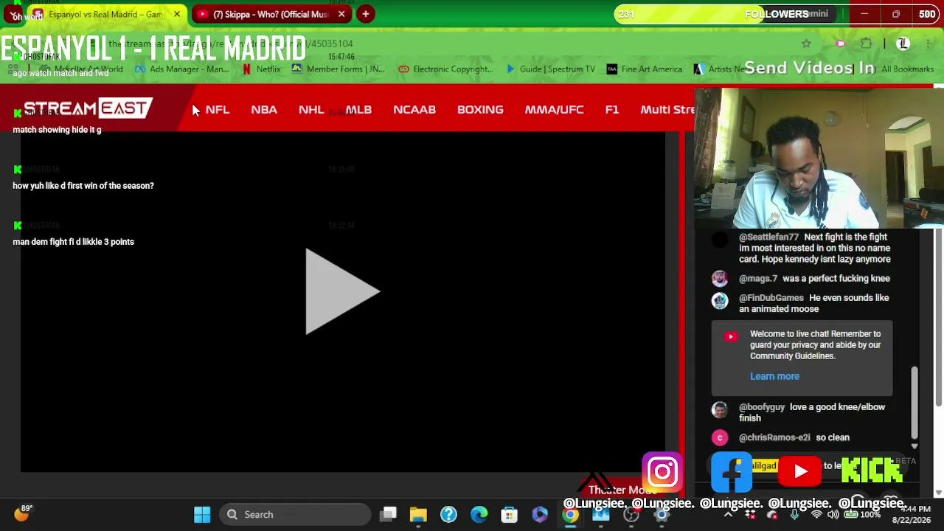The width and height of the screenshot is (944, 531).
Task: Go to the BOXING section
Action: tap(480, 109)
